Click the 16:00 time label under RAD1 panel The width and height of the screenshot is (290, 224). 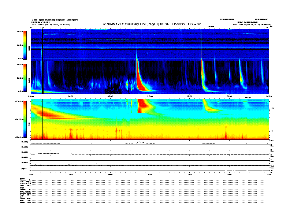(190, 96)
